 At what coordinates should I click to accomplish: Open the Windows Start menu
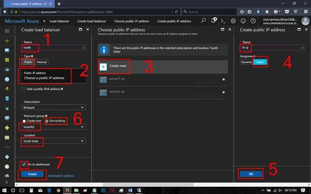4,190
